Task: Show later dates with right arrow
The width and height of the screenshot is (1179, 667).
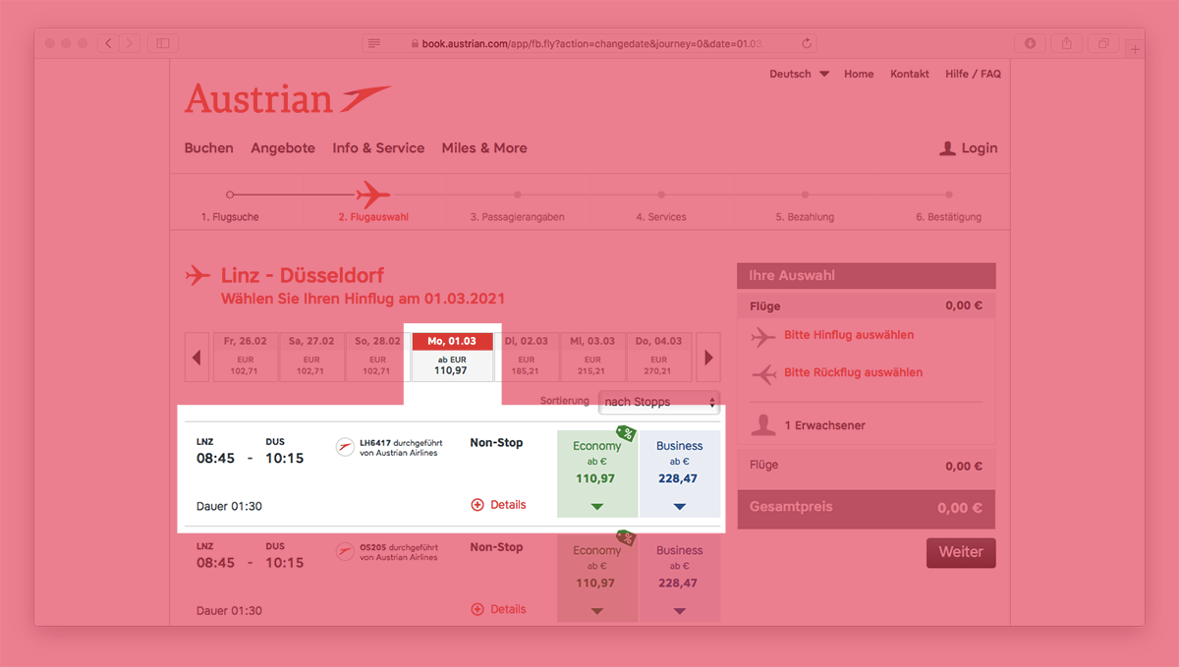Action: click(x=707, y=358)
